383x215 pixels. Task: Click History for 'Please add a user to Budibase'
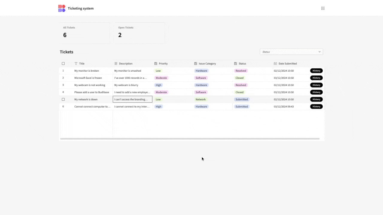tap(316, 92)
